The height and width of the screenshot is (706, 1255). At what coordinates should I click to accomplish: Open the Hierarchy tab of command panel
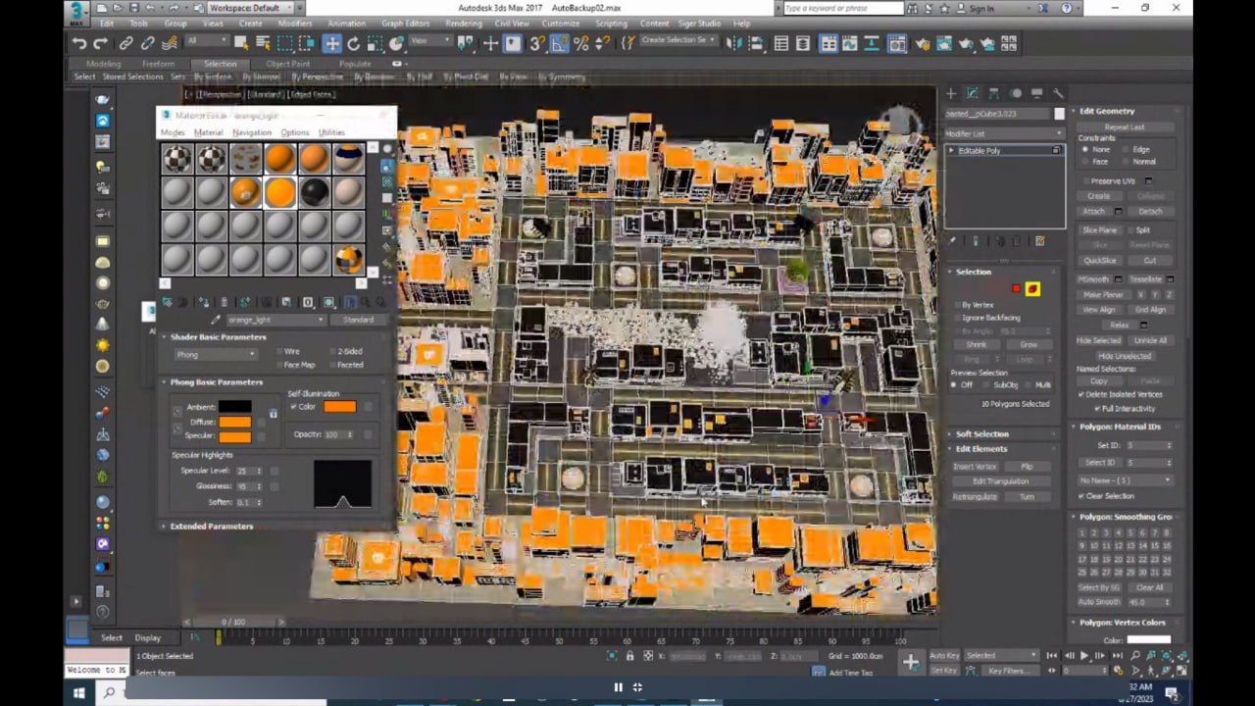[x=994, y=93]
